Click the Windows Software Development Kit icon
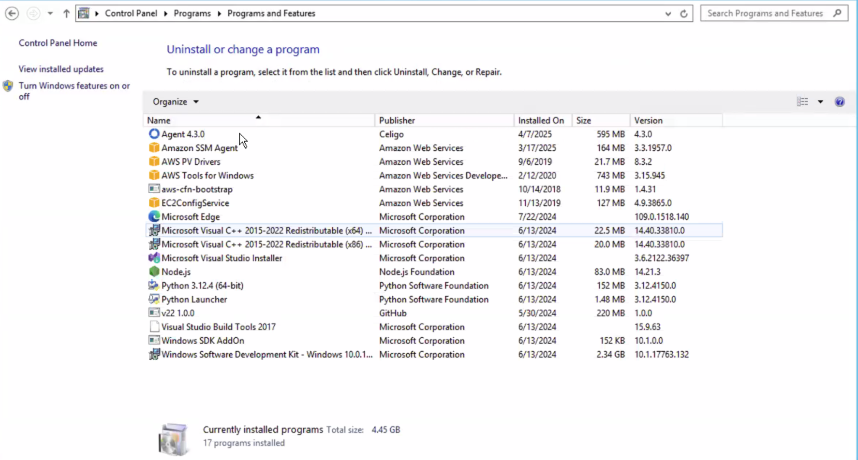858x460 pixels. pyautogui.click(x=154, y=354)
